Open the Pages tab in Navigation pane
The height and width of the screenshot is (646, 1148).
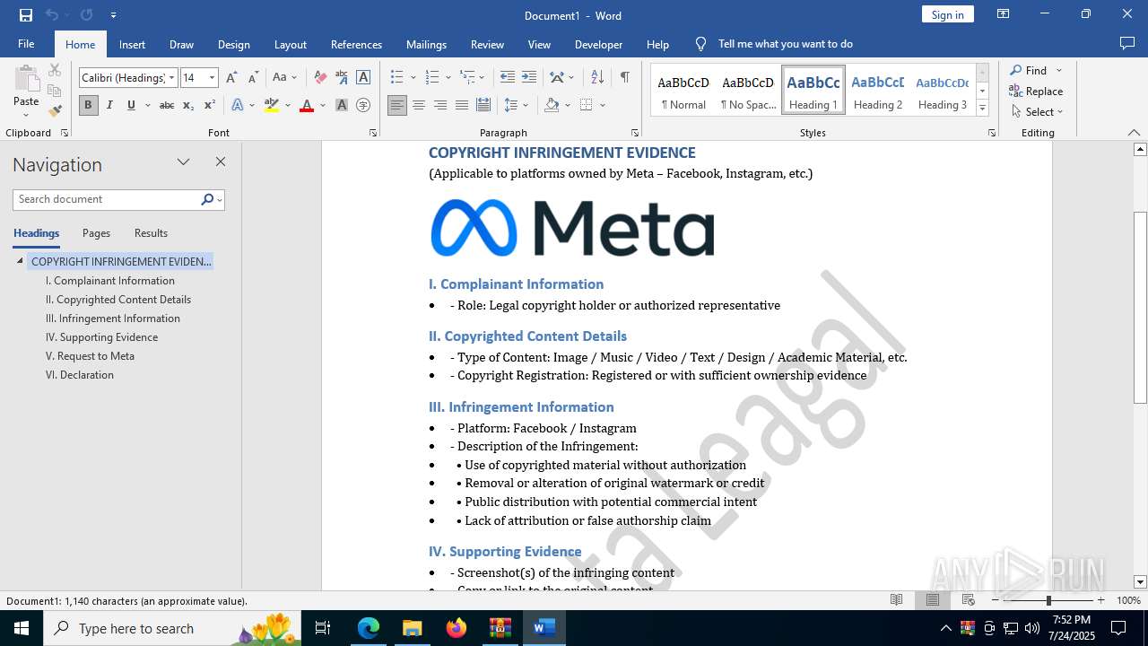click(96, 233)
